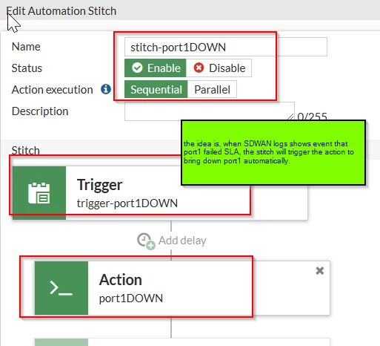Click the Name field stitch-port1DOWN

226,47
